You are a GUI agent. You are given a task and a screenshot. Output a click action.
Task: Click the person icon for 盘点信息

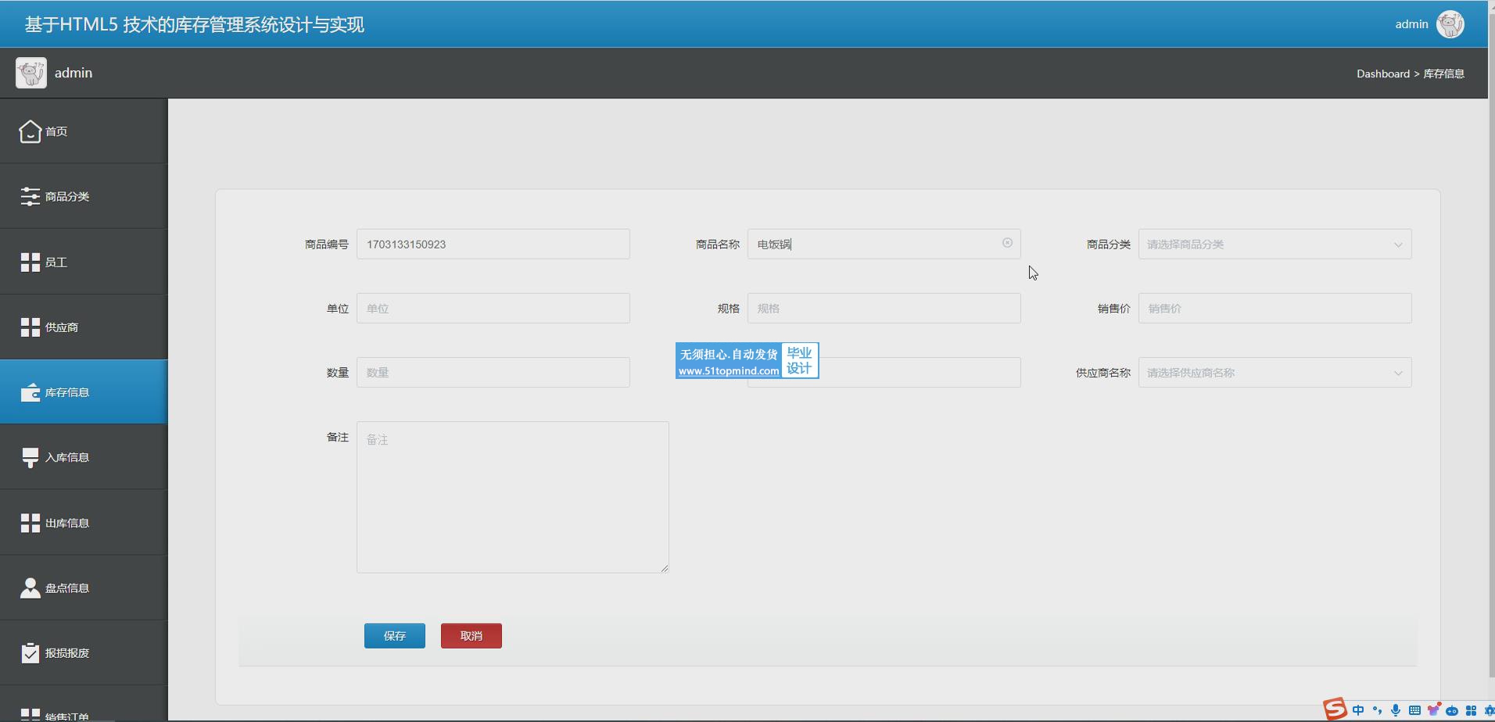click(x=30, y=588)
